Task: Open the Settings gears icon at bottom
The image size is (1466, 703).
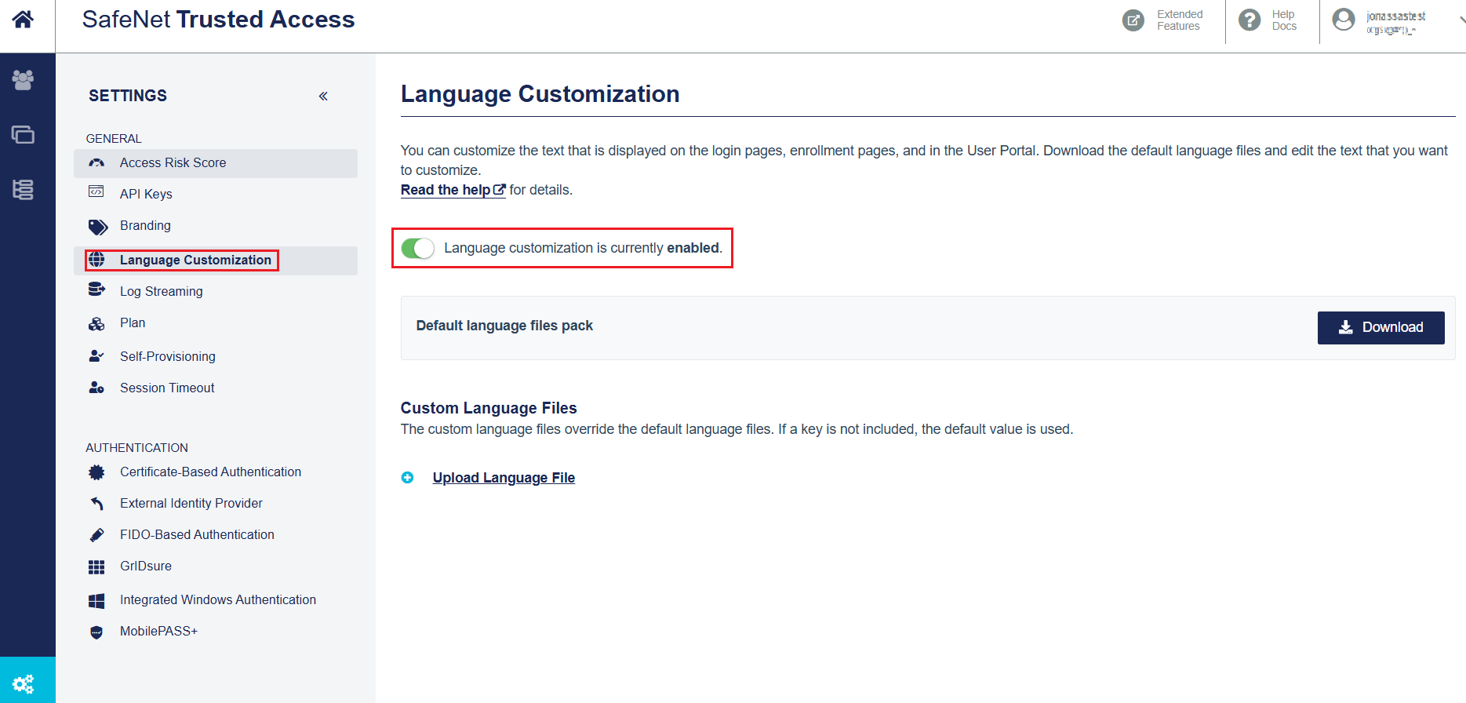Action: 24,683
